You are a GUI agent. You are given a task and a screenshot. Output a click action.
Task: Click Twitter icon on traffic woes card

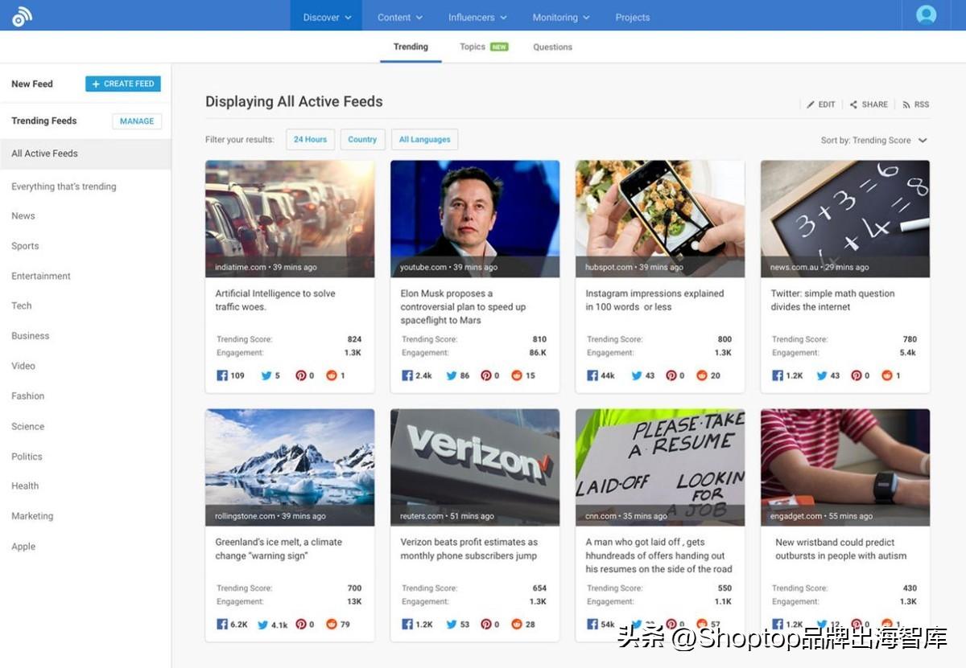(x=266, y=375)
